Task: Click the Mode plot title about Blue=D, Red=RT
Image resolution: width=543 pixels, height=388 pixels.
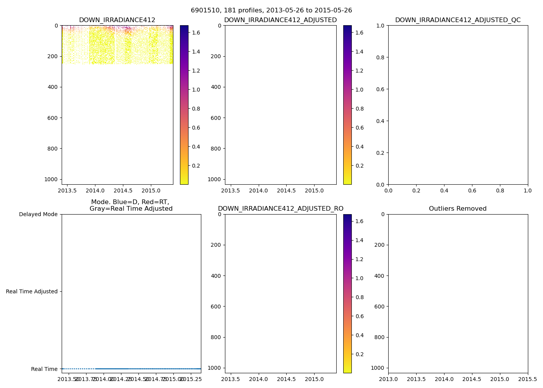Action: pyautogui.click(x=131, y=205)
